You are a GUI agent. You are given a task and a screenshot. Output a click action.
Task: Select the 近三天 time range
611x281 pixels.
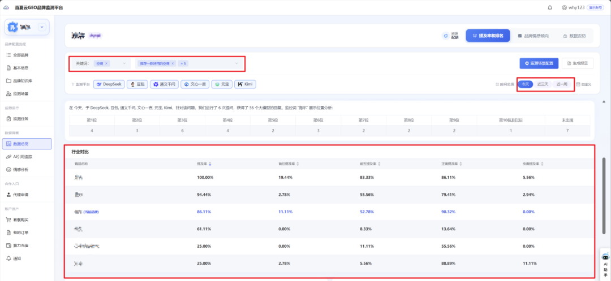click(x=543, y=84)
